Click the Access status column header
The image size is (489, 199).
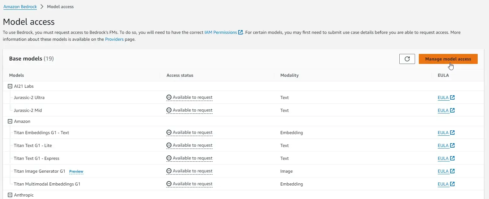(x=180, y=75)
